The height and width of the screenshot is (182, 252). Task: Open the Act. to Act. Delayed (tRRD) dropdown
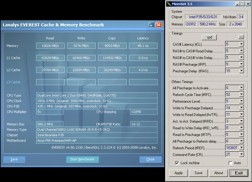(x=241, y=121)
